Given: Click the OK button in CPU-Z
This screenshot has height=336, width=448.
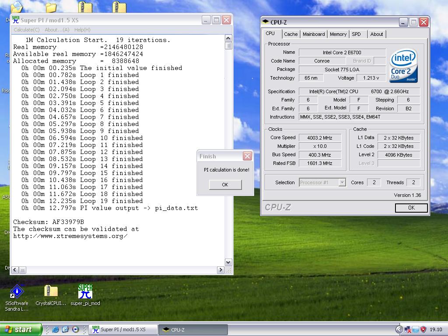Looking at the screenshot, I should pyautogui.click(x=411, y=208).
